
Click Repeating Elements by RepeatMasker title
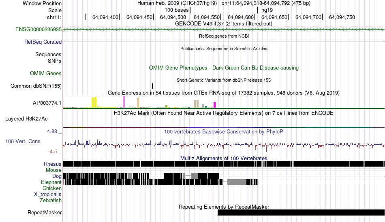pyautogui.click(x=224, y=207)
